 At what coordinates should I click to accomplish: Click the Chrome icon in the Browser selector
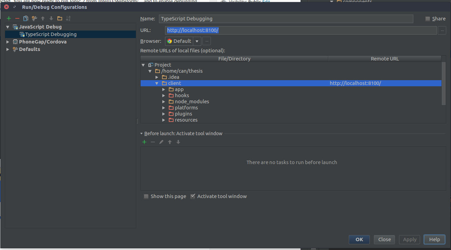169,41
